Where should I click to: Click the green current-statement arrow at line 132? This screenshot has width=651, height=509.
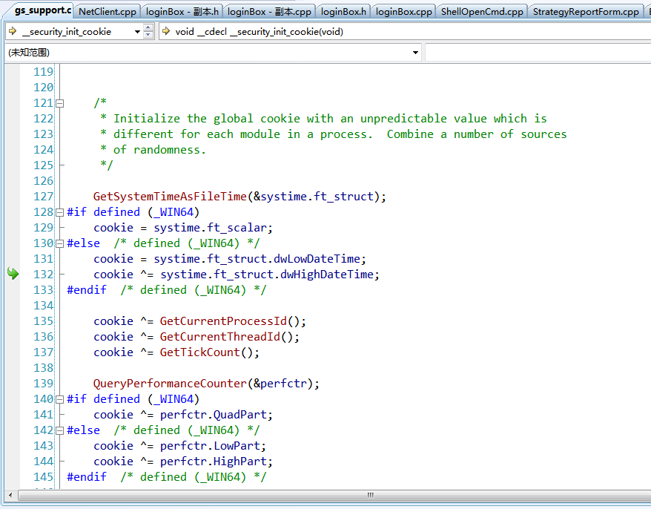[x=13, y=273]
